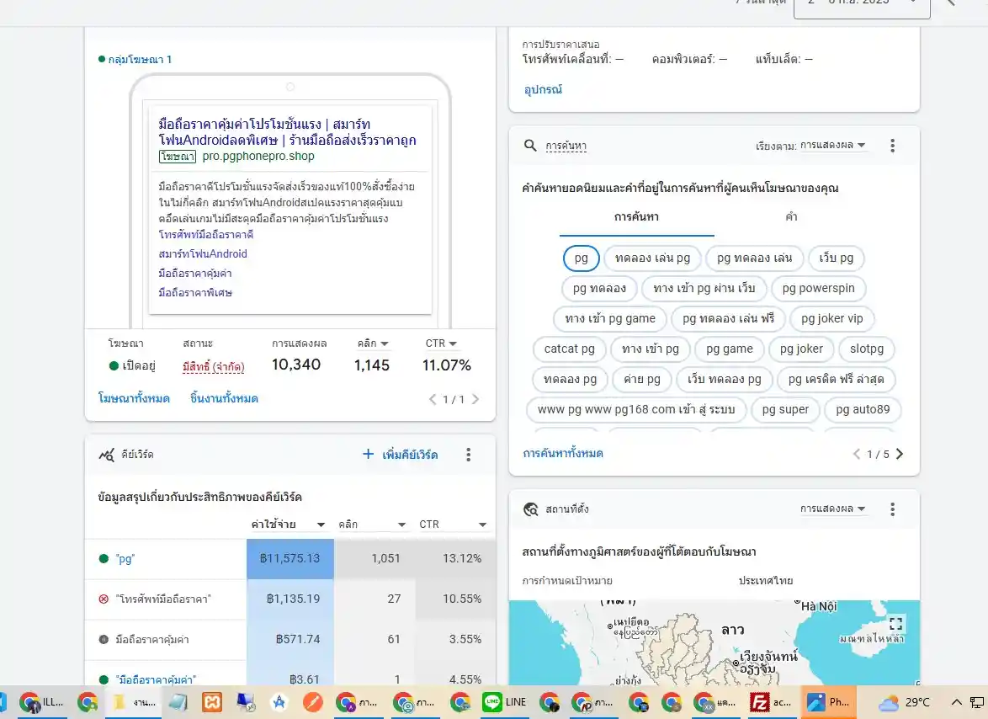Open the date range dropdown at top right

[x=861, y=4]
